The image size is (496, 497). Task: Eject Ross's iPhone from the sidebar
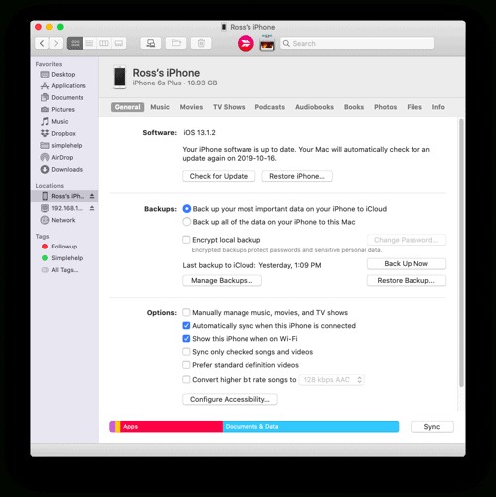92,196
